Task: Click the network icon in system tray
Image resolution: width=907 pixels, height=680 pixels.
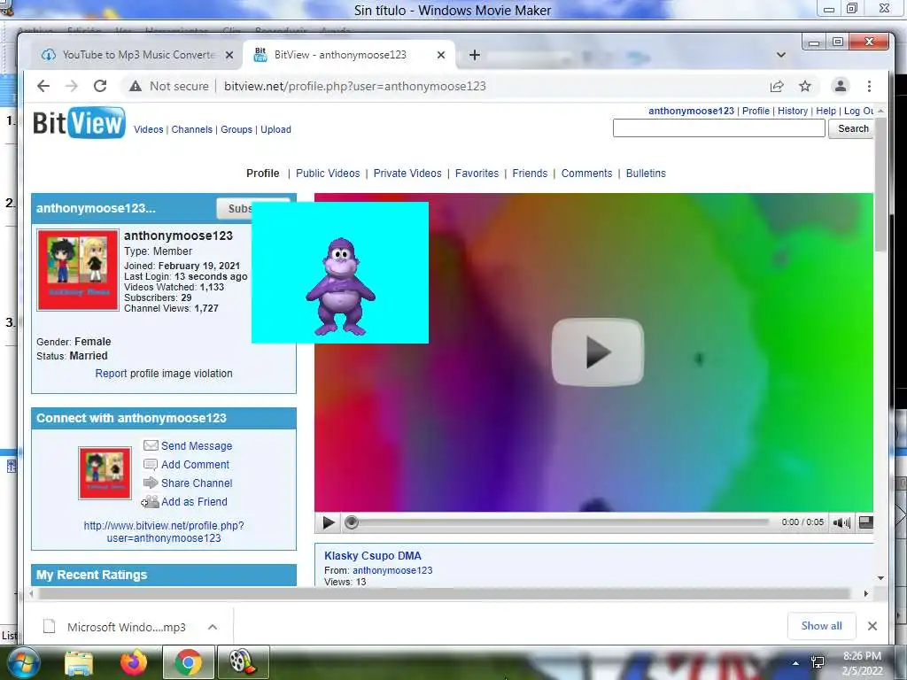Action: tap(818, 662)
